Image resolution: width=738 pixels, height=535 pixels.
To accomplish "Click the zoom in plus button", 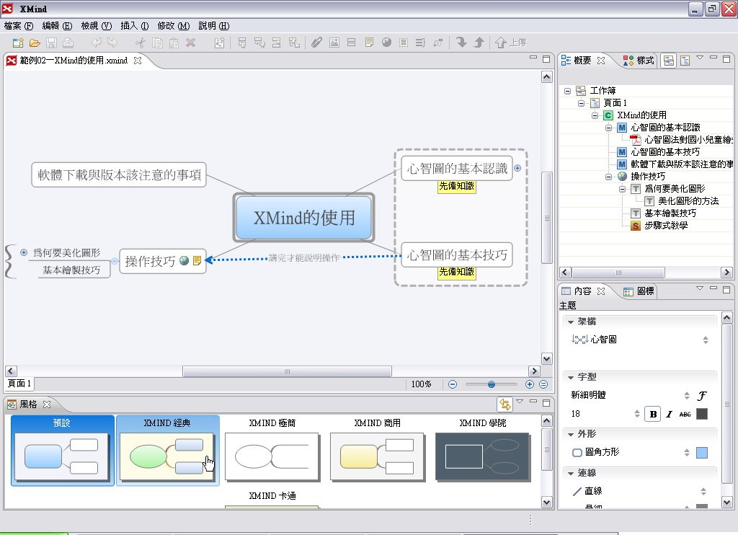I will (530, 384).
